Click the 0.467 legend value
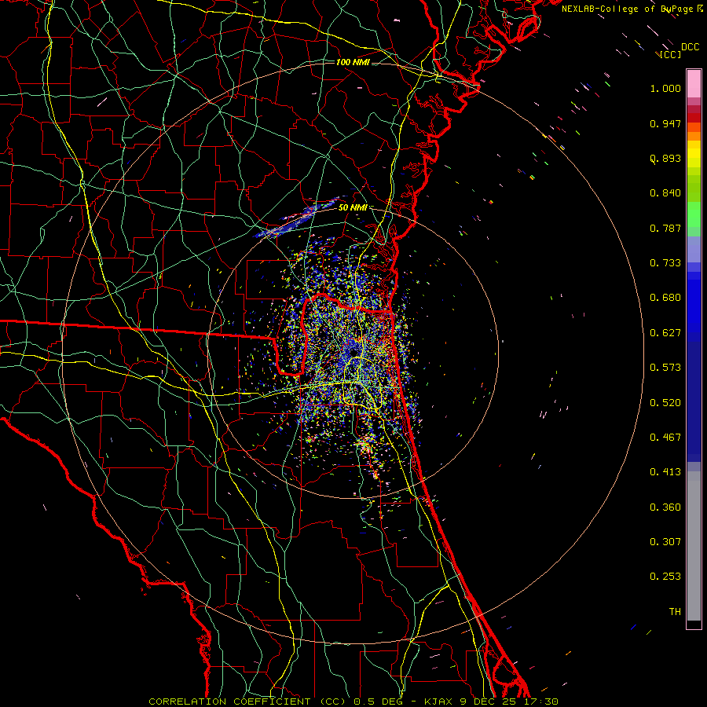Image resolution: width=707 pixels, height=707 pixels. click(x=665, y=438)
